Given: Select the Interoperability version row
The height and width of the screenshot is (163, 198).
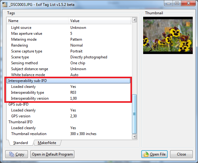Looking at the screenshot, I should [68, 98].
